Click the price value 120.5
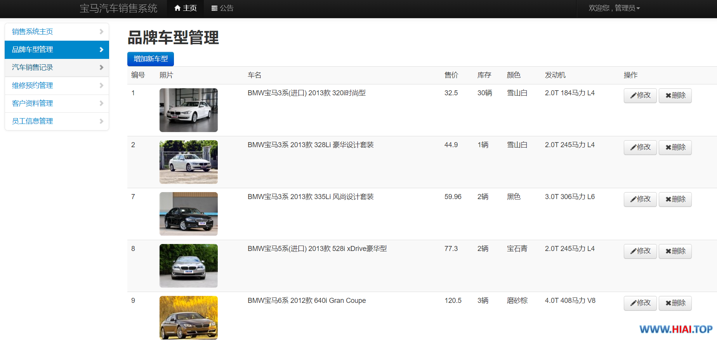Viewport: 717px width, 342px height. tap(453, 301)
